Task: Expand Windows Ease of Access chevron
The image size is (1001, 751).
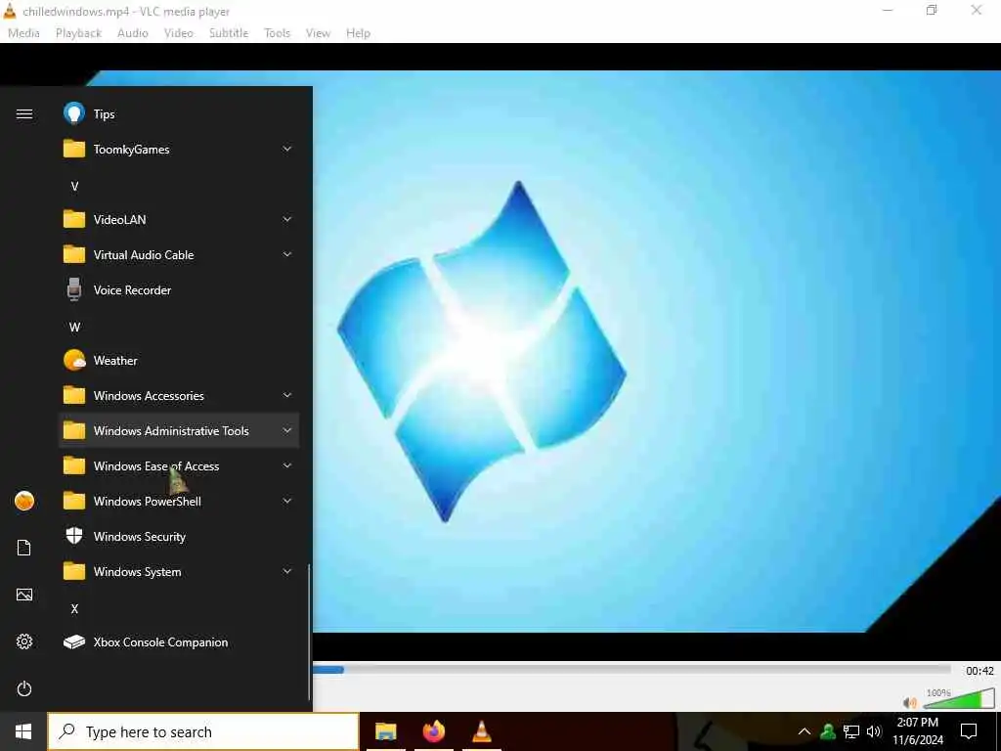Action: (x=287, y=465)
